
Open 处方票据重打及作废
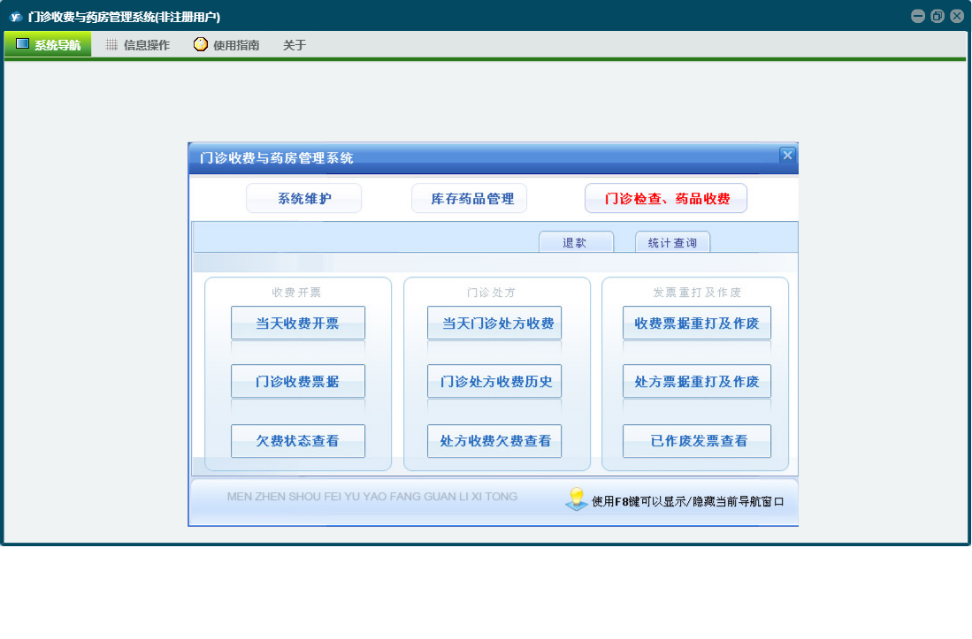click(697, 381)
